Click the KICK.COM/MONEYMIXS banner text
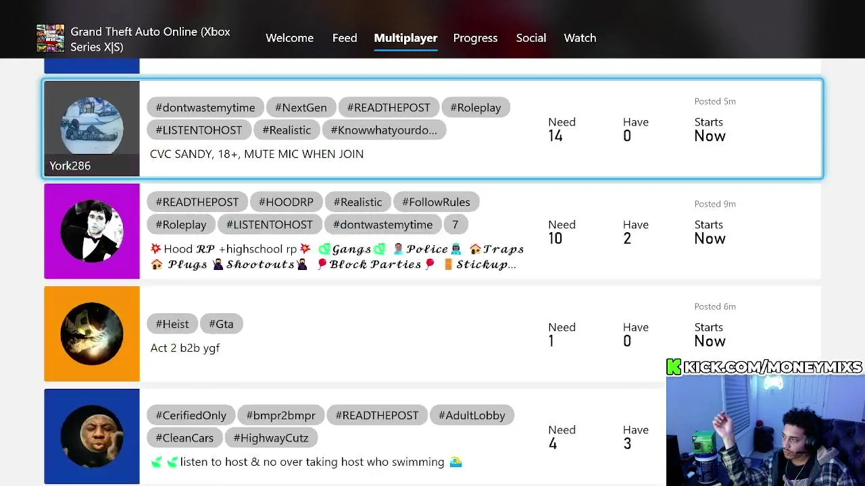 click(773, 367)
